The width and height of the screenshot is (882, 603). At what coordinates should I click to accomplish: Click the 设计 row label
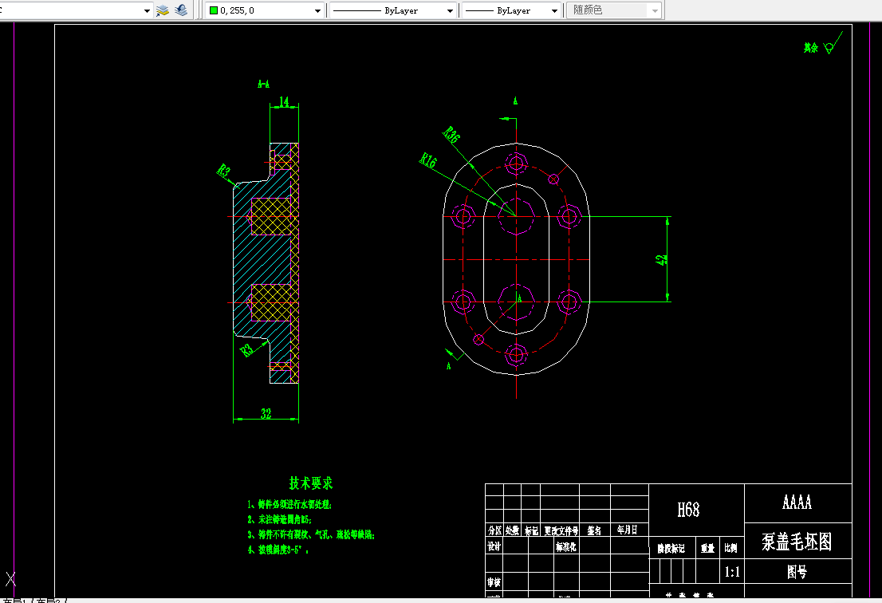coord(494,546)
